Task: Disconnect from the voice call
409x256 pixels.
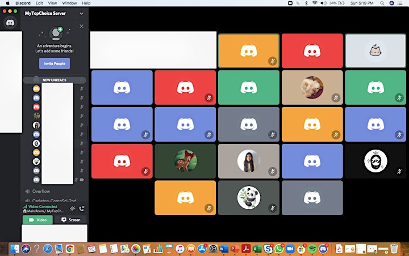Action: [x=82, y=208]
